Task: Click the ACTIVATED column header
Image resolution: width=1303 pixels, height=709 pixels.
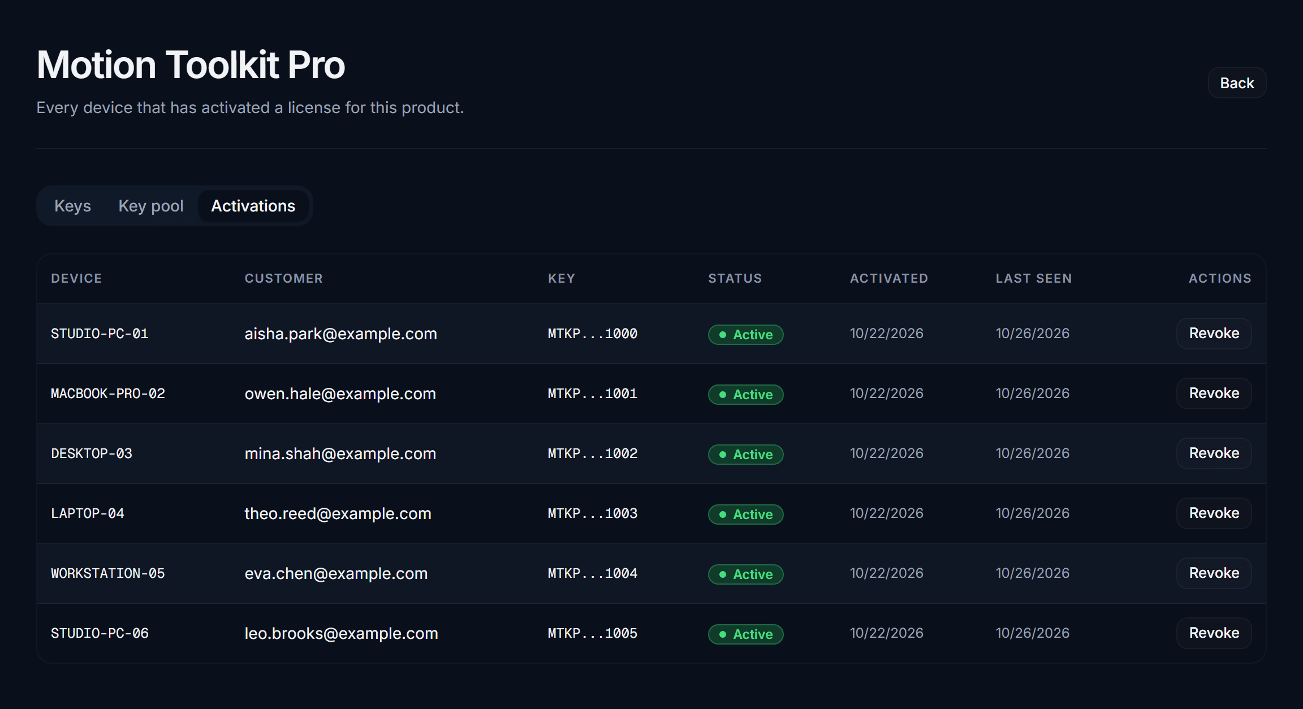Action: point(889,278)
